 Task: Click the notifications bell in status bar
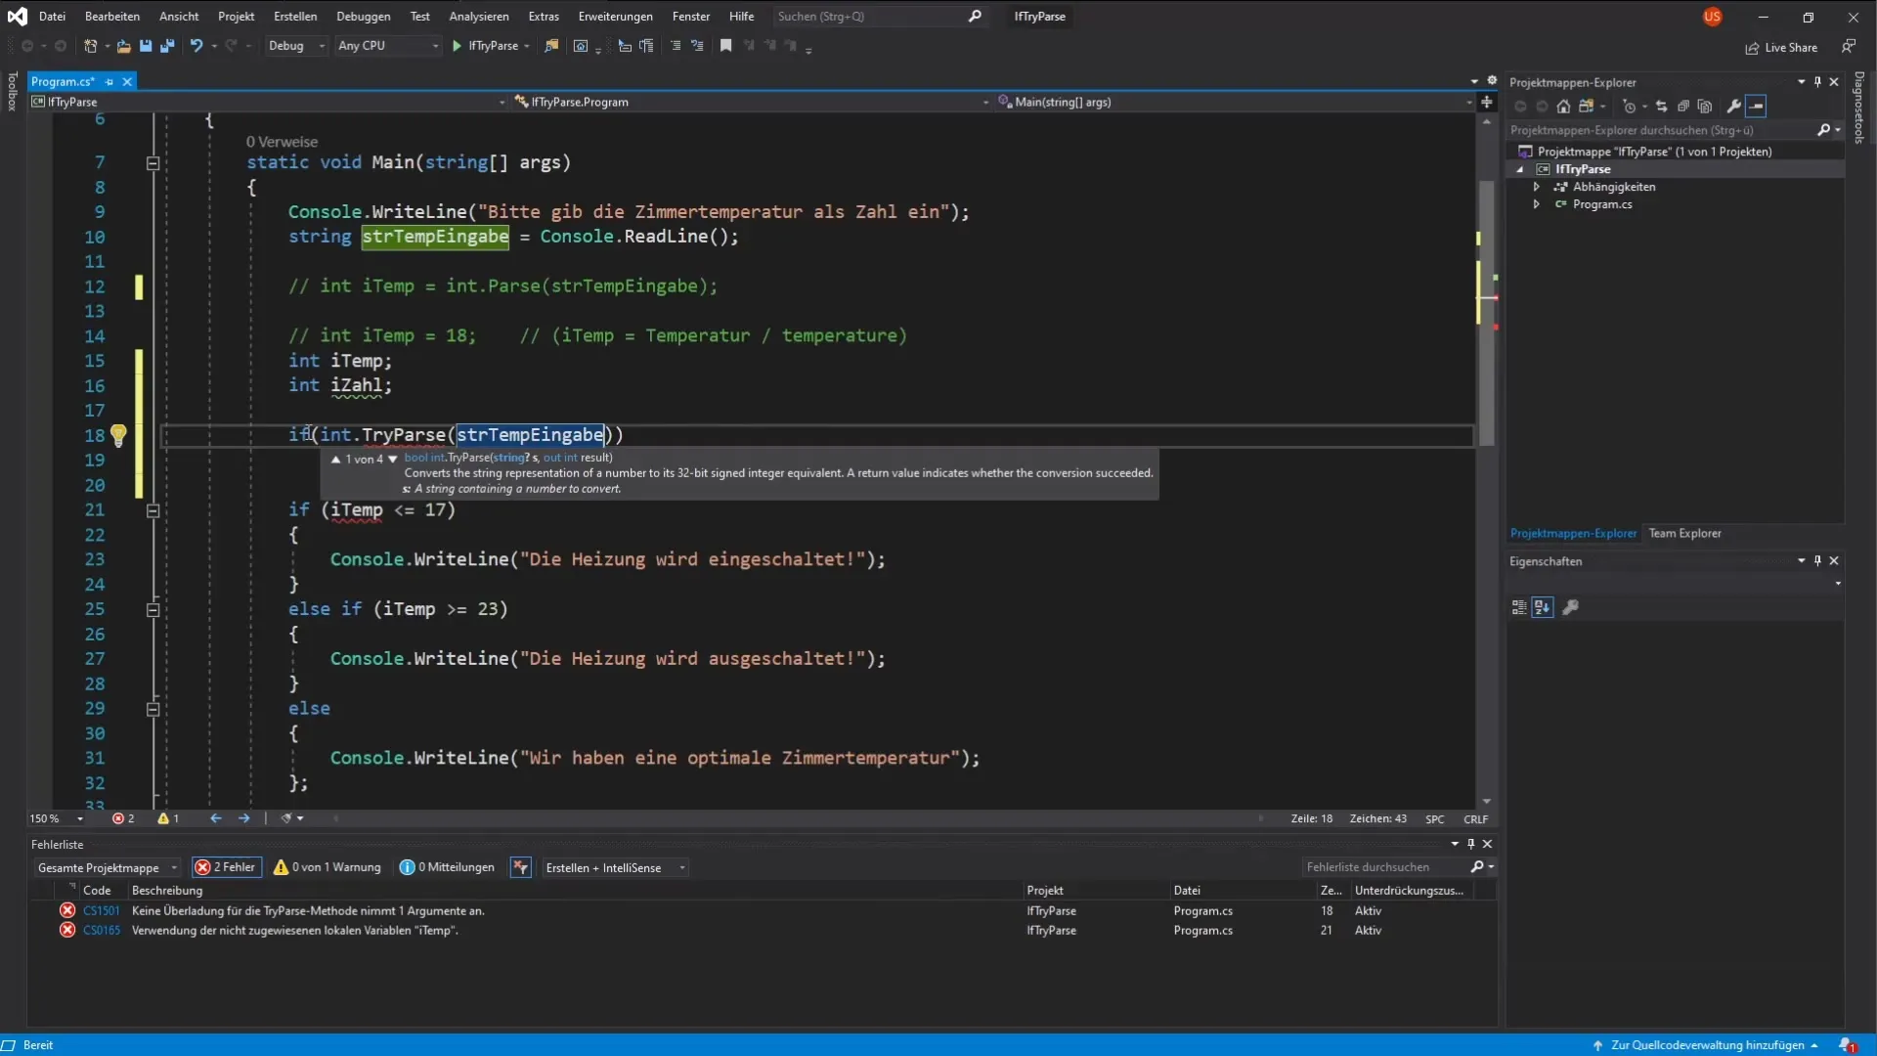[x=1847, y=1045]
